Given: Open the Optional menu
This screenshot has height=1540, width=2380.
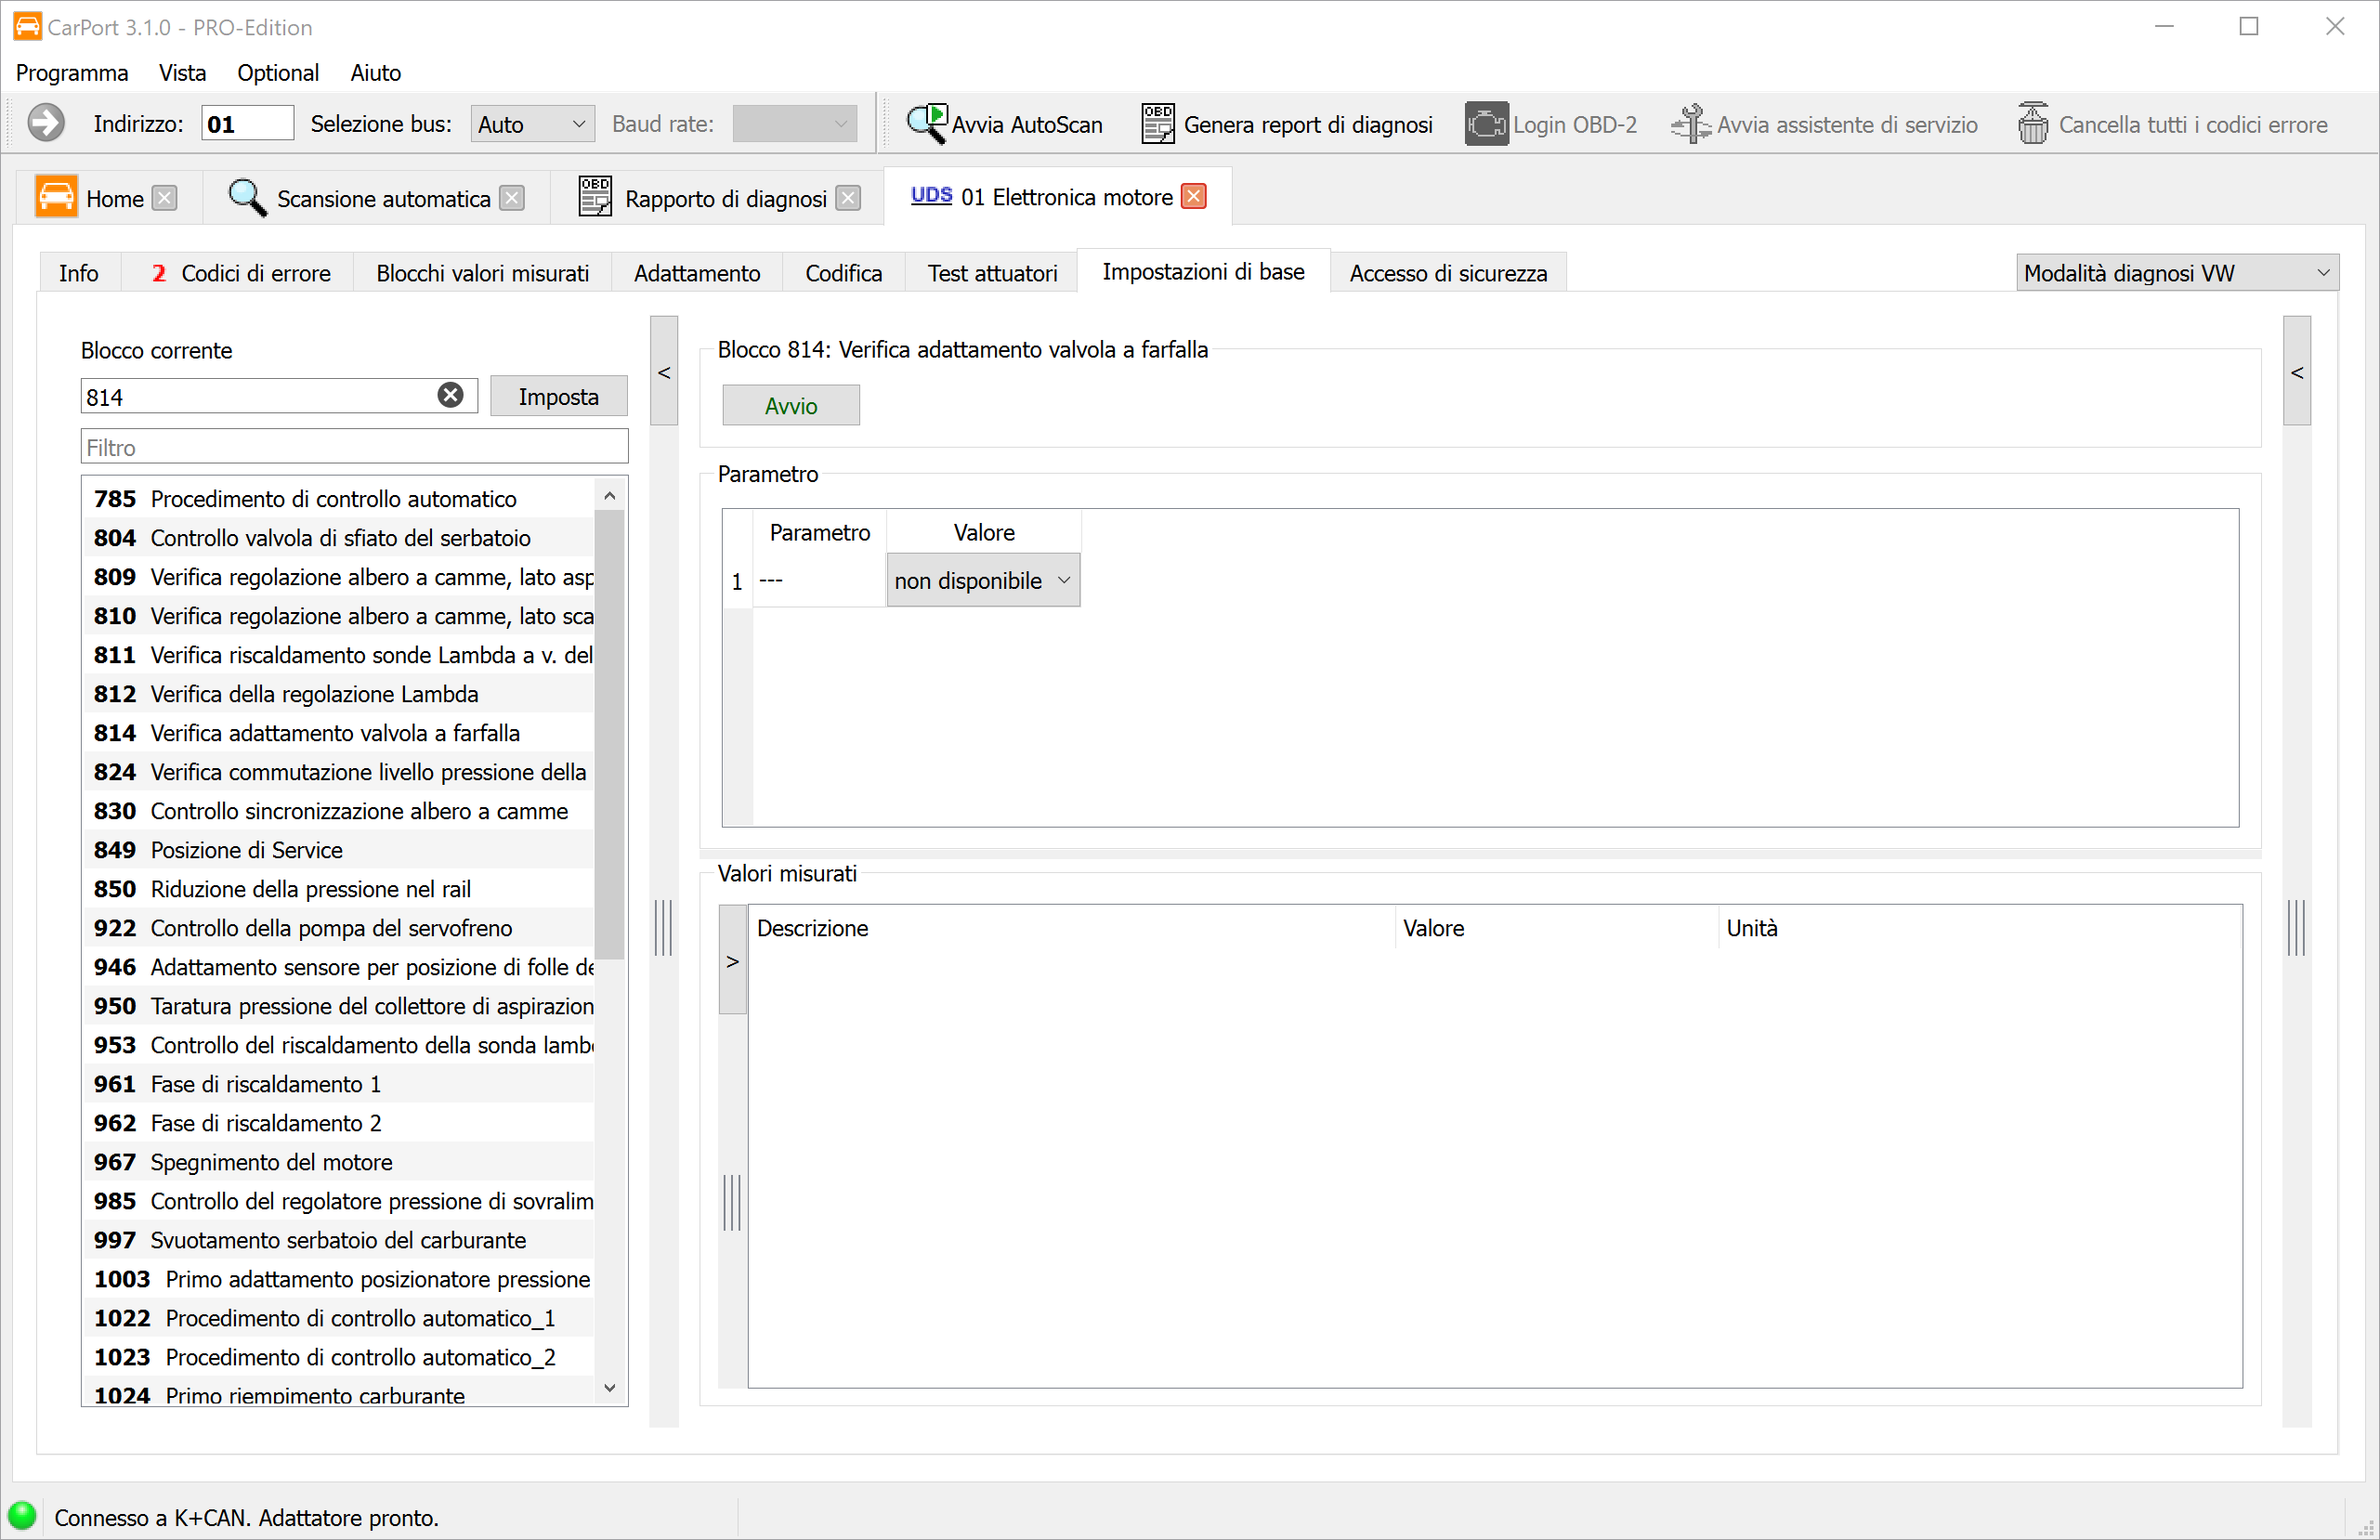Looking at the screenshot, I should click(x=277, y=73).
